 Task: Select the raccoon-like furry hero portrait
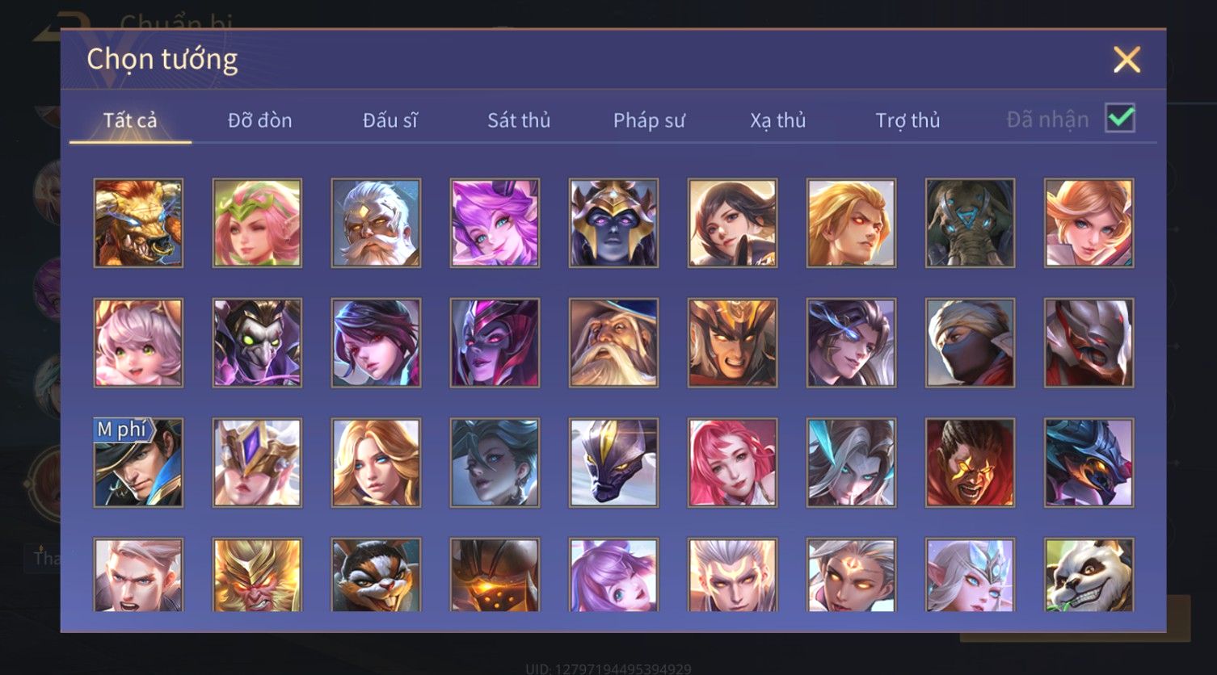(x=376, y=575)
